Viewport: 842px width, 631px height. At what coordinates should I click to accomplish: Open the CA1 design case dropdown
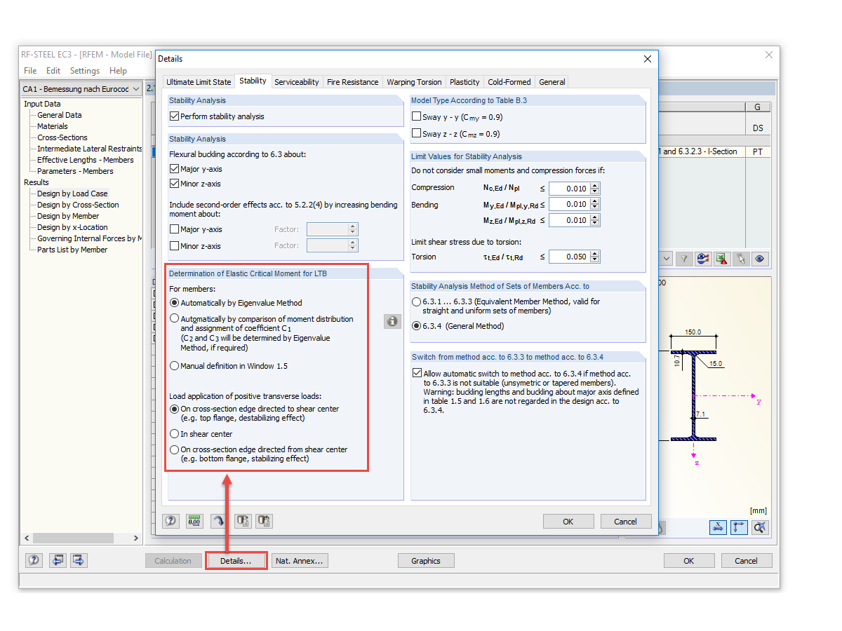(135, 89)
